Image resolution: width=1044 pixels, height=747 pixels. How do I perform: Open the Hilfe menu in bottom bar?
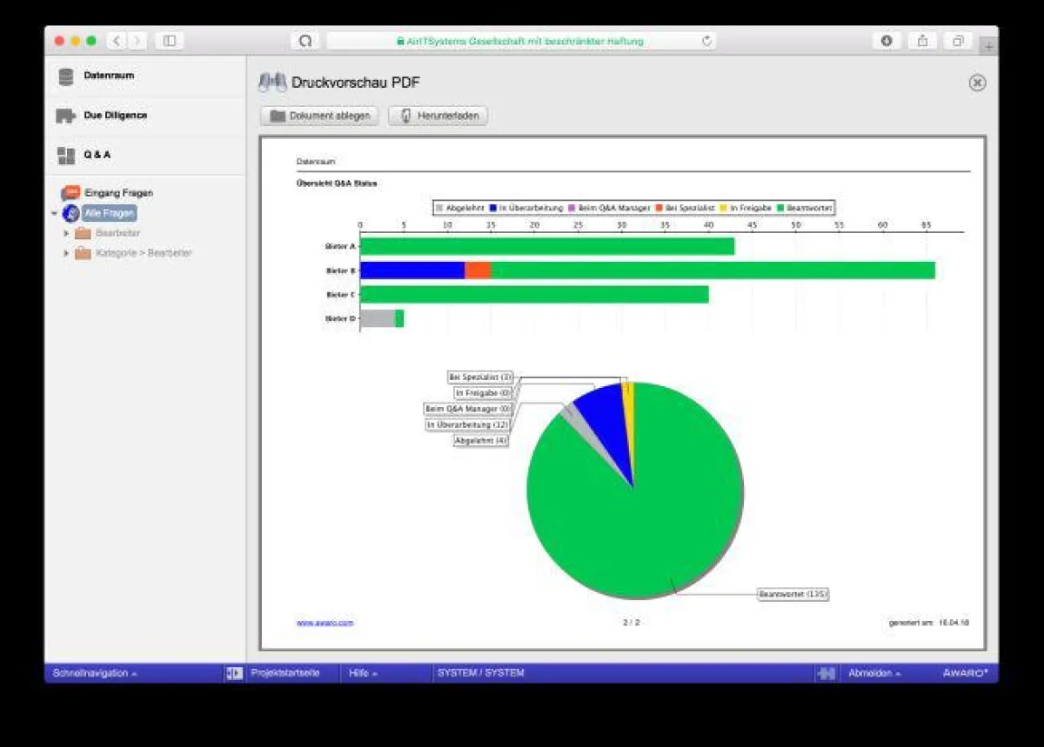click(363, 673)
